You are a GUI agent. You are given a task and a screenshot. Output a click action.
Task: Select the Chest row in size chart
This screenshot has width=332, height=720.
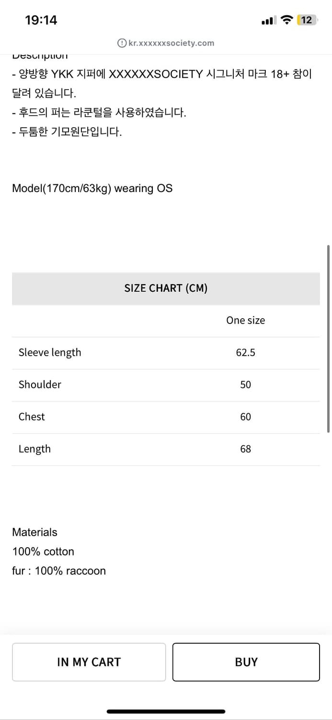click(166, 417)
